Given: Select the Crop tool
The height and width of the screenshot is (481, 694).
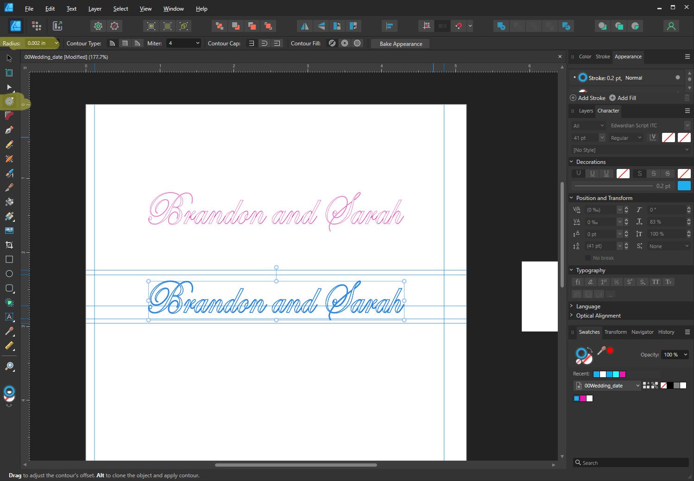Looking at the screenshot, I should [x=9, y=245].
